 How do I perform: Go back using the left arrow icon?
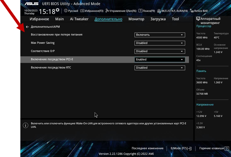(28, 27)
